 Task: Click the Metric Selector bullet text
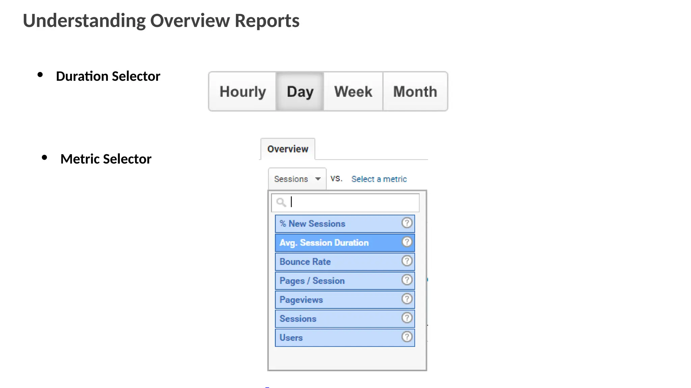point(106,159)
